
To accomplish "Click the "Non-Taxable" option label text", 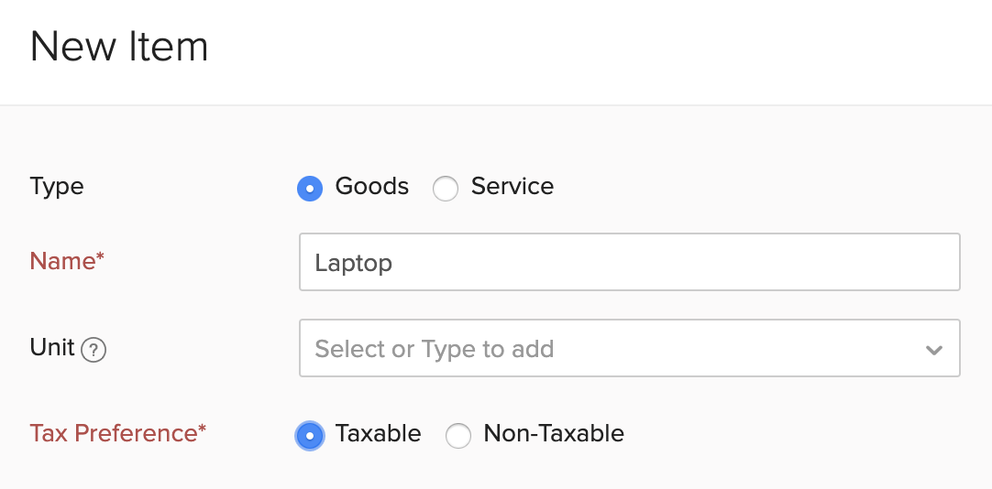I will coord(553,433).
